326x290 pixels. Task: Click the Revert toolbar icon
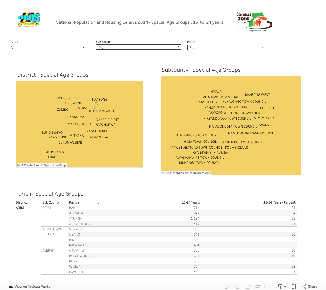click(248, 287)
